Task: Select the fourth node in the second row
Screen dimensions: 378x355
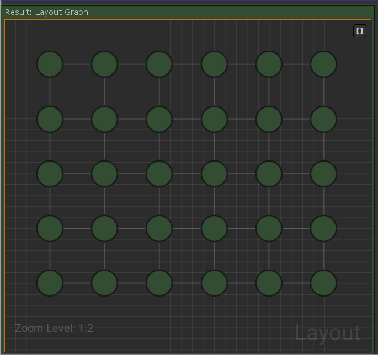Action: click(214, 119)
